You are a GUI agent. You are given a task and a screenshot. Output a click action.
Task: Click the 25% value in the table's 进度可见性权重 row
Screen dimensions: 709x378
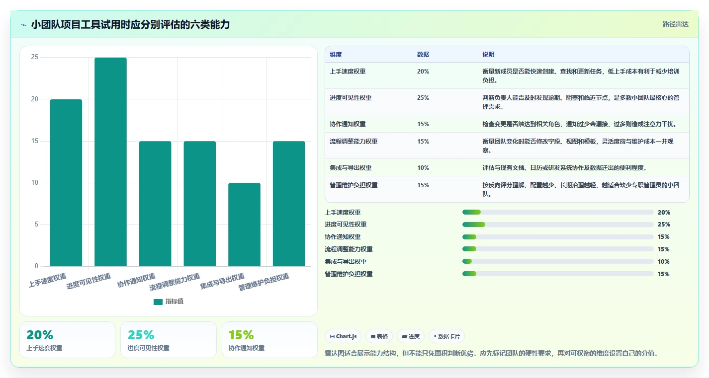coord(423,98)
